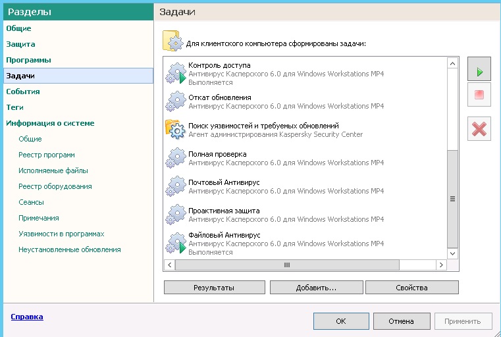This screenshot has width=501, height=337.
Task: Open the События section
Action: [x=23, y=91]
